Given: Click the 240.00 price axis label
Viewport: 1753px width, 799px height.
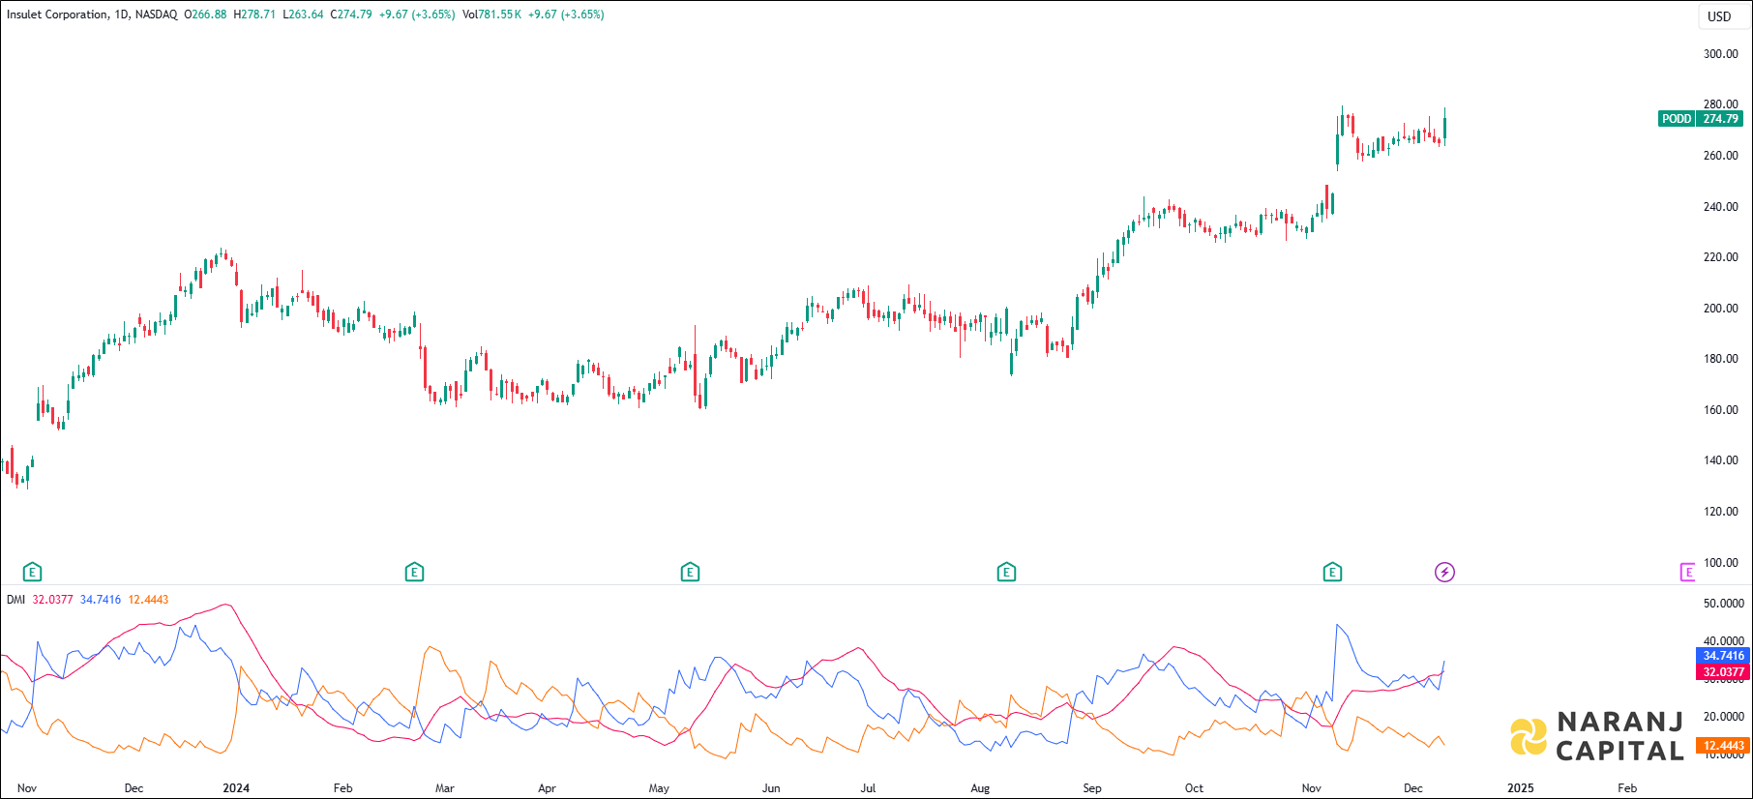Looking at the screenshot, I should [1720, 207].
